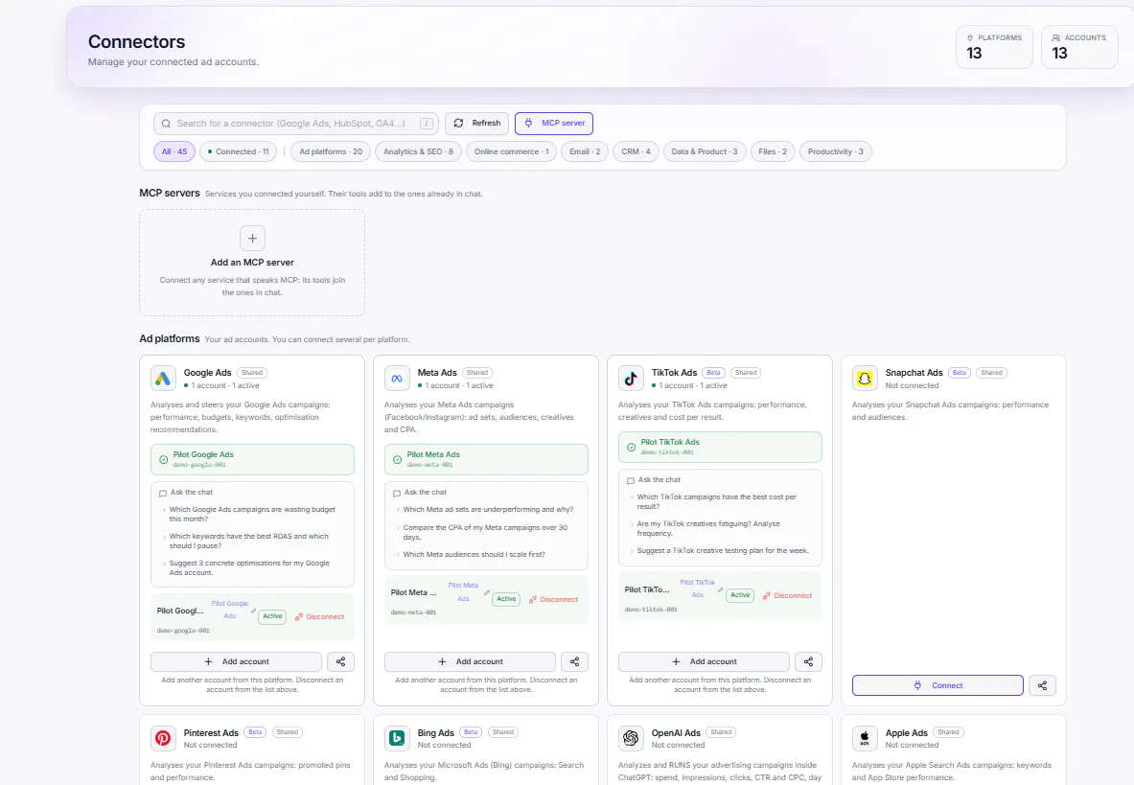Disconnect the Pilot Meta Ads account
This screenshot has height=785, width=1134.
coord(553,599)
